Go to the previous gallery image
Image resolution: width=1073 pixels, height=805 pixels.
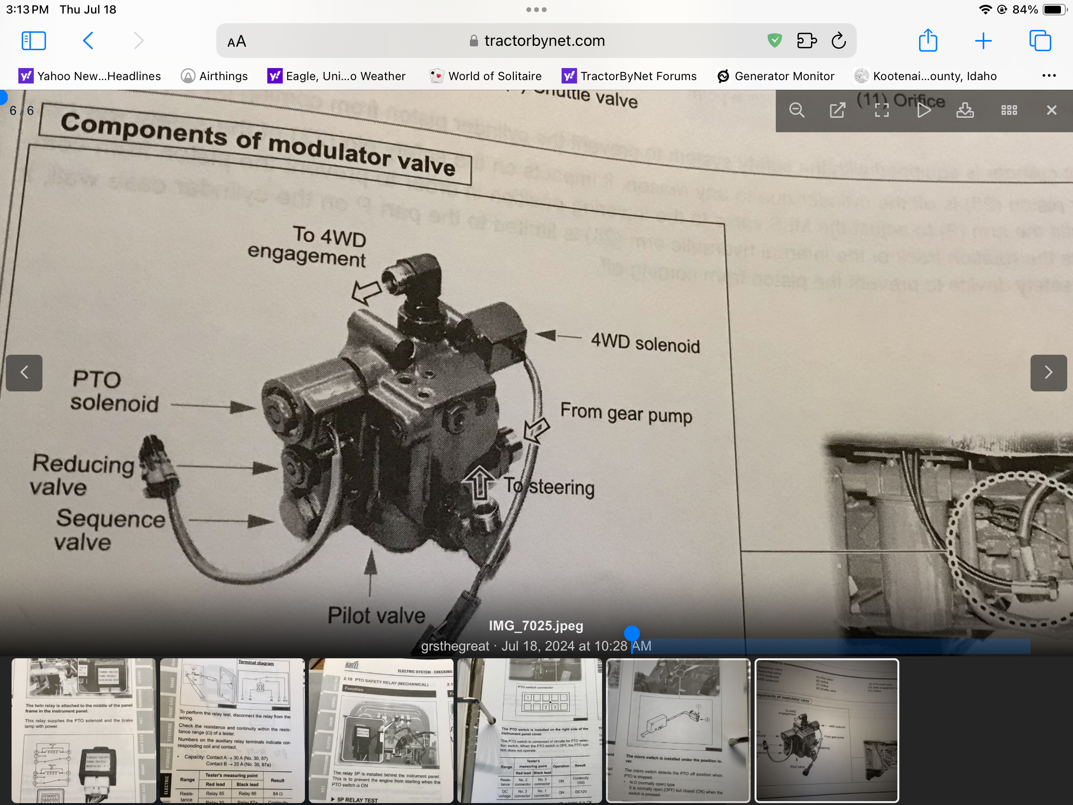click(24, 373)
